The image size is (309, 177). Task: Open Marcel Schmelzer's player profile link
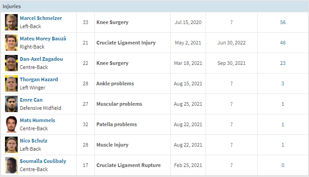(41, 18)
